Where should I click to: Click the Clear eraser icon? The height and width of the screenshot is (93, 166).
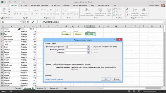click(x=127, y=15)
